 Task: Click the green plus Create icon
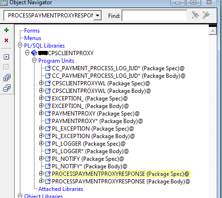[6, 30]
